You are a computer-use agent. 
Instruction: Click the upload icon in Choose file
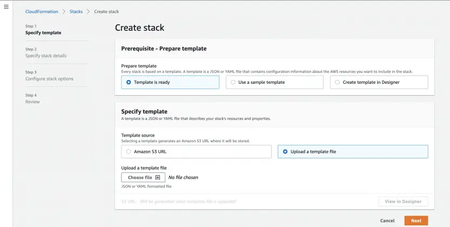click(x=158, y=177)
